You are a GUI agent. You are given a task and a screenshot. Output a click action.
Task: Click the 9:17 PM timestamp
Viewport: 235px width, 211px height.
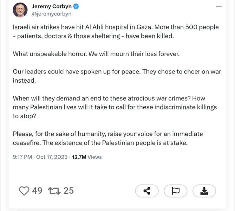[x=23, y=157]
